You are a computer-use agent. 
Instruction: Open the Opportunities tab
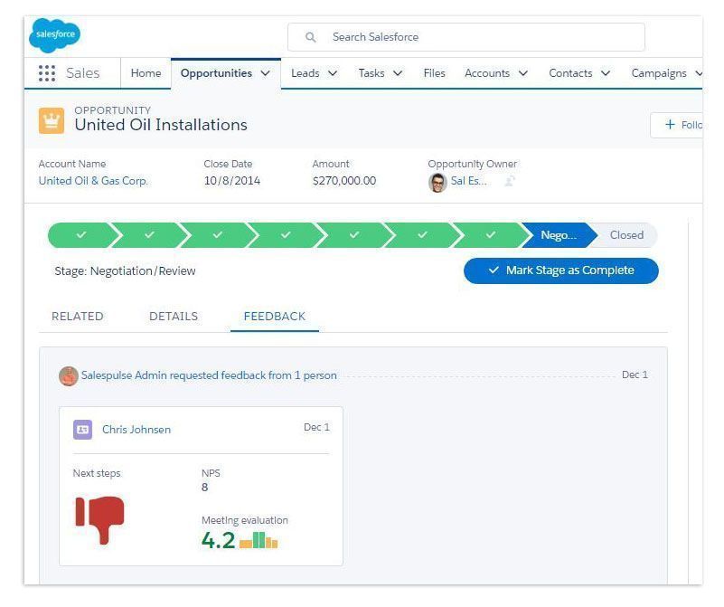[216, 73]
